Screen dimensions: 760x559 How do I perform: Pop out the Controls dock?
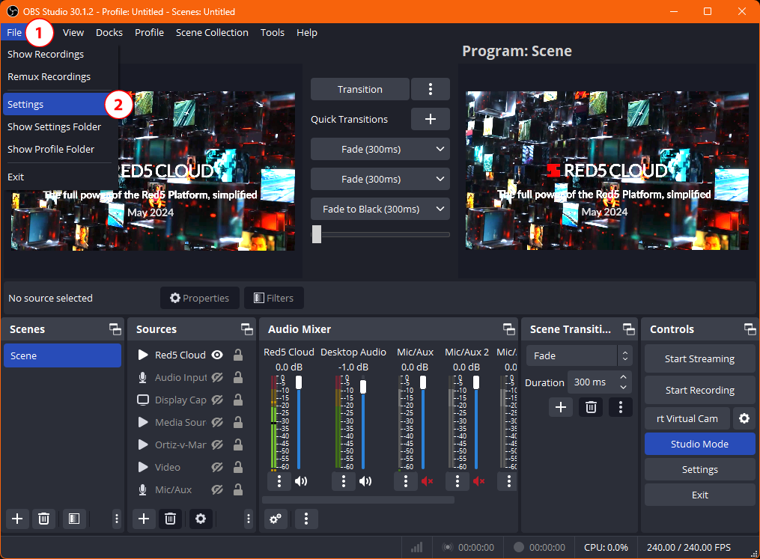click(750, 329)
